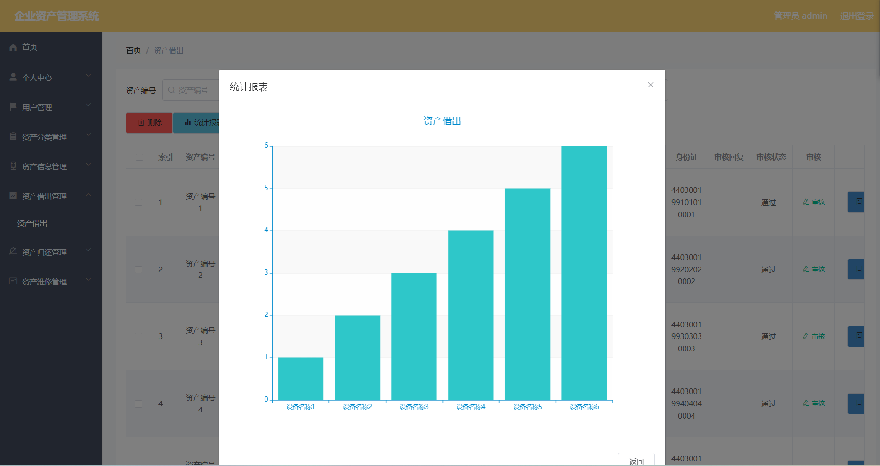Screen dimensions: 880x466
Task: Click the trash icon on 删除 button
Action: (x=141, y=122)
